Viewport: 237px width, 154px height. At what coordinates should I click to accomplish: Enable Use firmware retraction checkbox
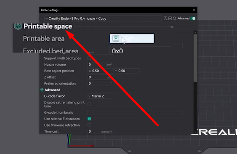pos(89,125)
